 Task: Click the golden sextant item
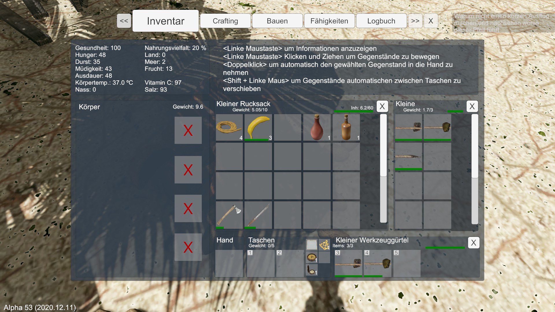coord(324,245)
